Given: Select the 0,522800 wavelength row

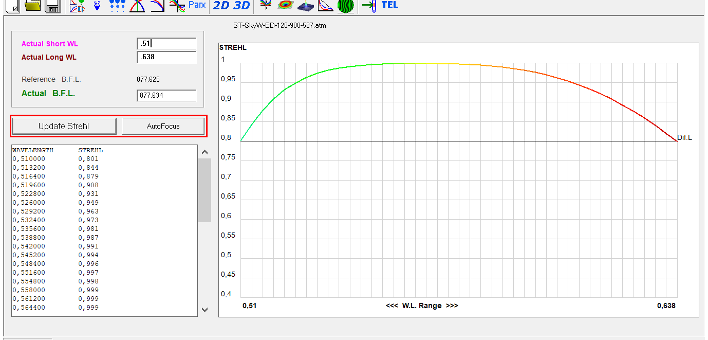Looking at the screenshot, I should (x=104, y=194).
